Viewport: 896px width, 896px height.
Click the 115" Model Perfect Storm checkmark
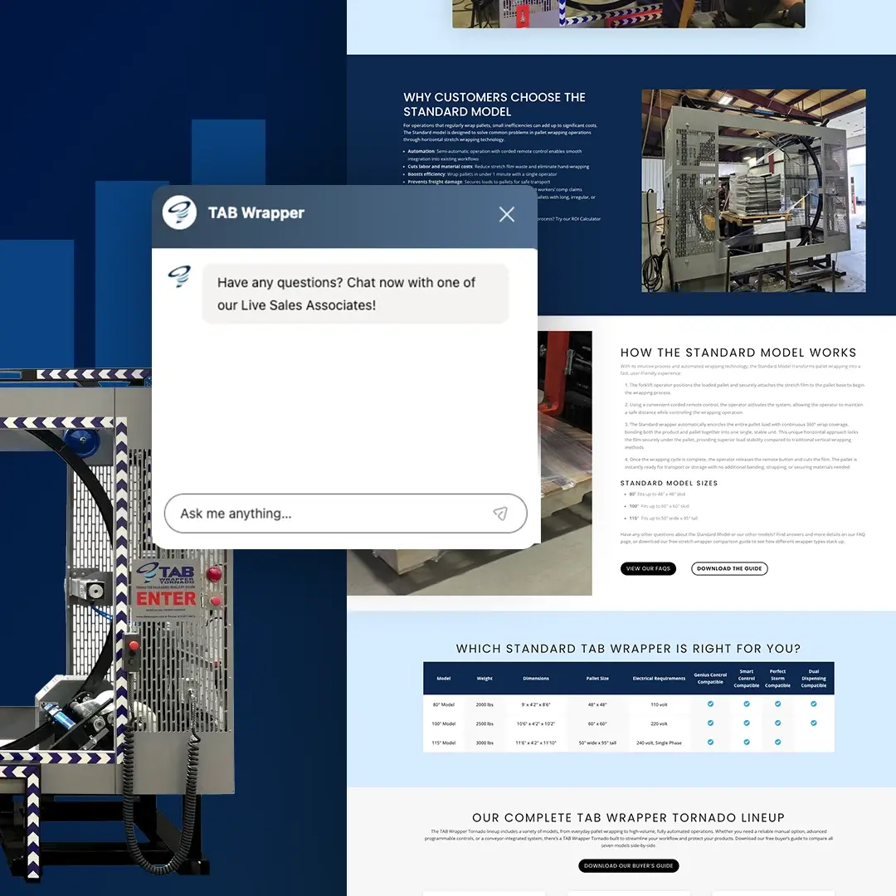pyautogui.click(x=777, y=742)
